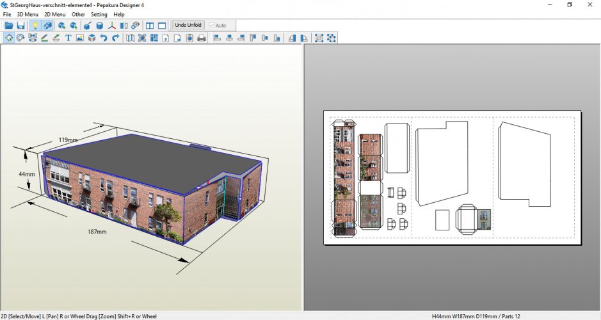Click the 119mm dimension label
The height and width of the screenshot is (320, 601).
click(x=68, y=140)
